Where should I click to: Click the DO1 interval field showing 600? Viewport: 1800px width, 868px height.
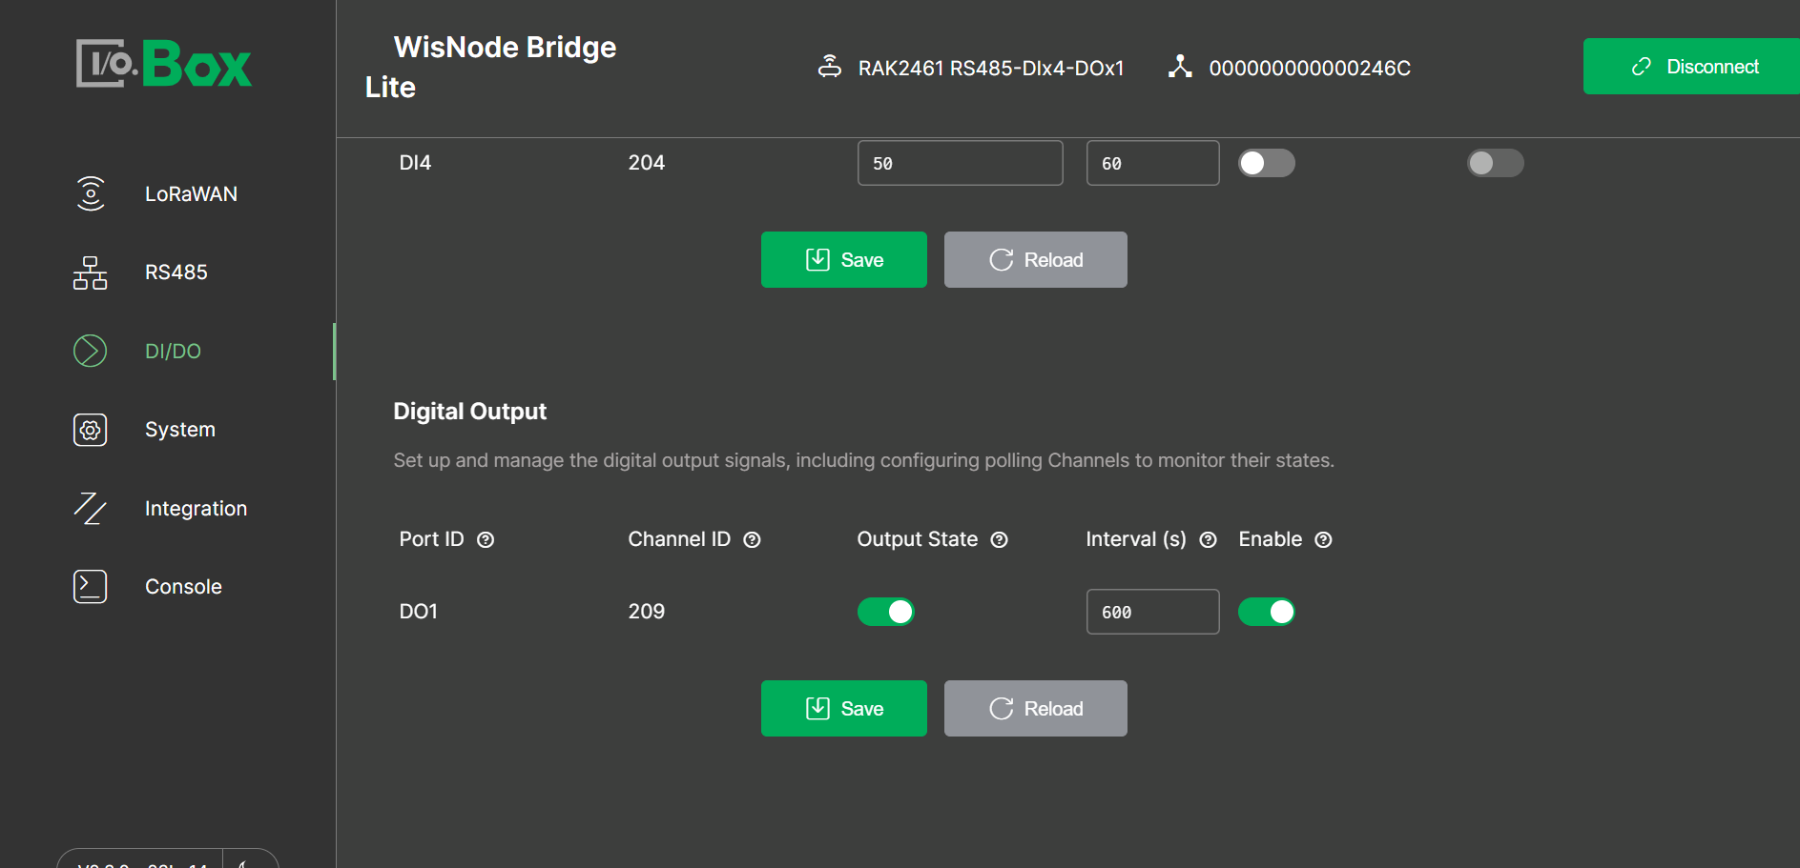pyautogui.click(x=1152, y=612)
